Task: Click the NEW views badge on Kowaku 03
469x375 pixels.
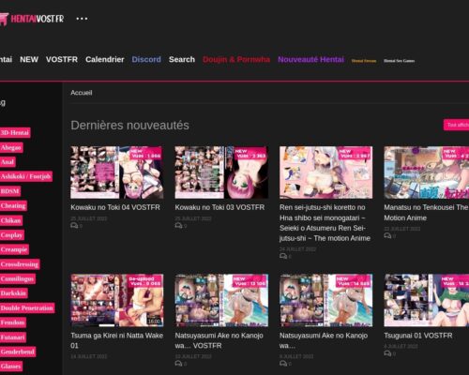Action: coord(250,153)
